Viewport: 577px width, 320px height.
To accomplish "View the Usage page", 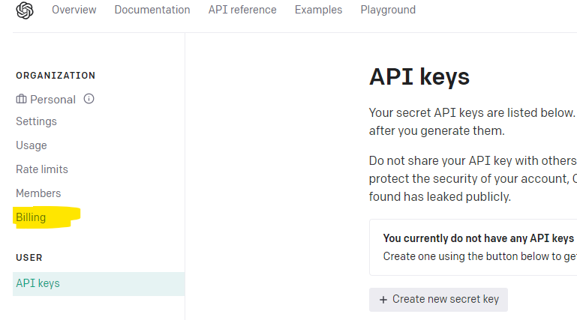I will (x=32, y=145).
